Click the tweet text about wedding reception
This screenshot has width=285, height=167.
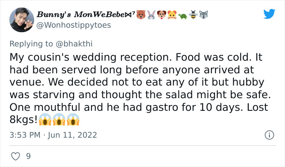click(x=140, y=88)
